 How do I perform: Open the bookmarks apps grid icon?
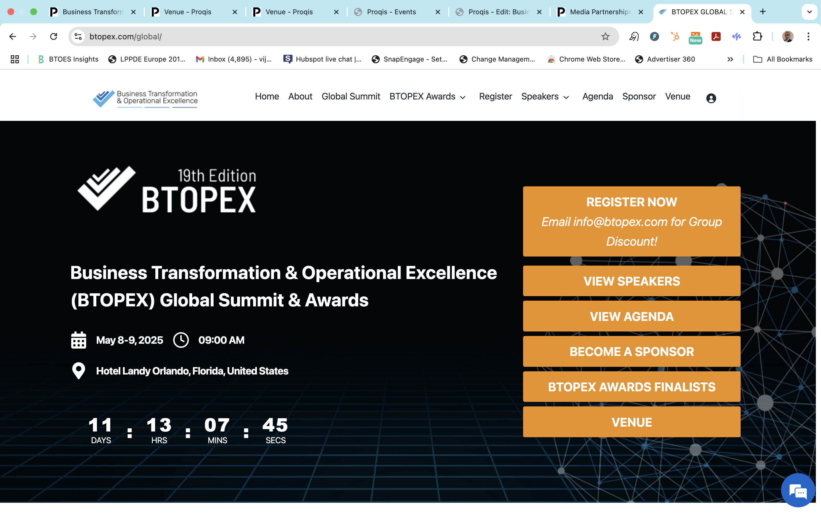pyautogui.click(x=15, y=59)
